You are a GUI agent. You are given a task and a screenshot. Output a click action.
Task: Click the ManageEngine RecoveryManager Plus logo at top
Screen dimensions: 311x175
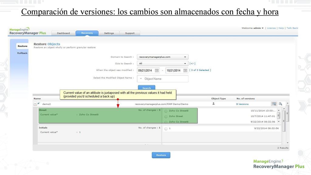tap(28, 31)
